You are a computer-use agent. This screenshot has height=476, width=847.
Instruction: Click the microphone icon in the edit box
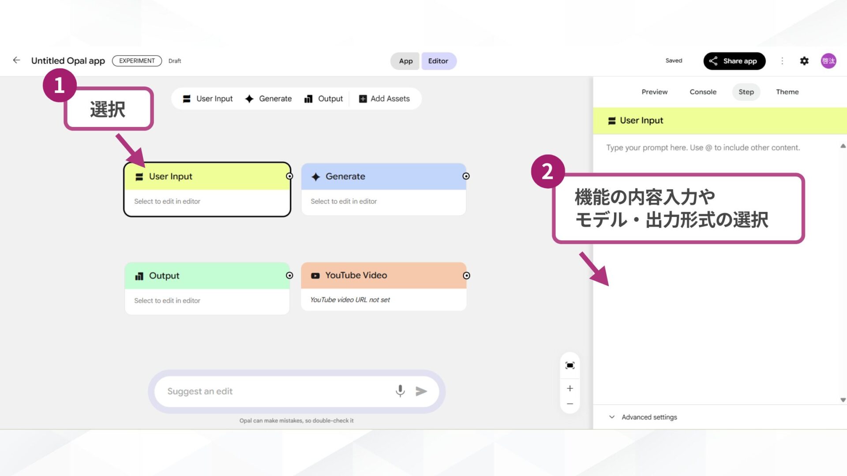[400, 391]
